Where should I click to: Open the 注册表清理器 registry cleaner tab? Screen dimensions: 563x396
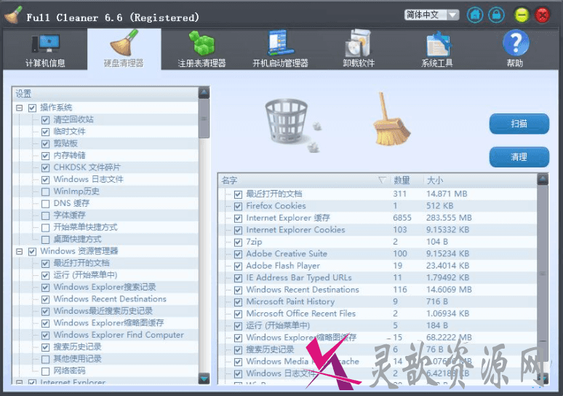click(x=201, y=49)
